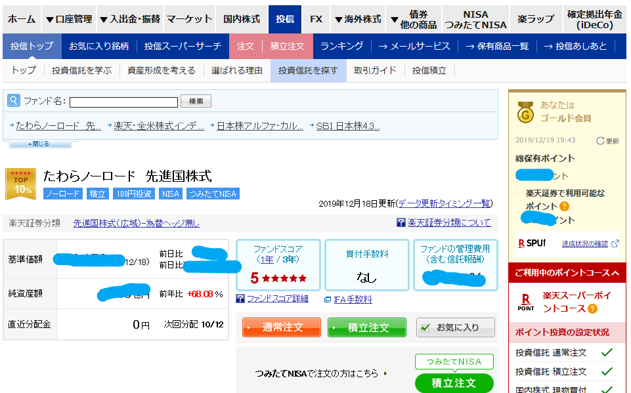Open 選ばれる理由 tab
This screenshot has height=393, width=631.
pyautogui.click(x=236, y=70)
